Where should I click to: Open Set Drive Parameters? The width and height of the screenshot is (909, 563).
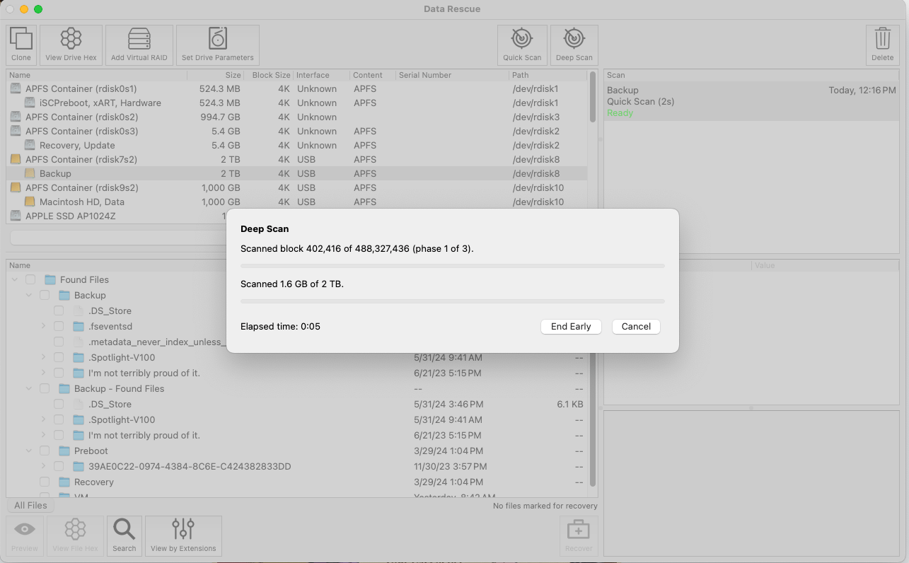point(217,44)
